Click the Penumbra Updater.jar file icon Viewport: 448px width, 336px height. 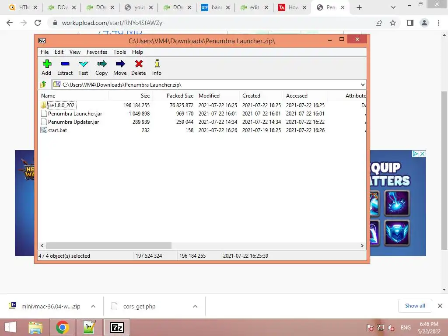point(44,122)
